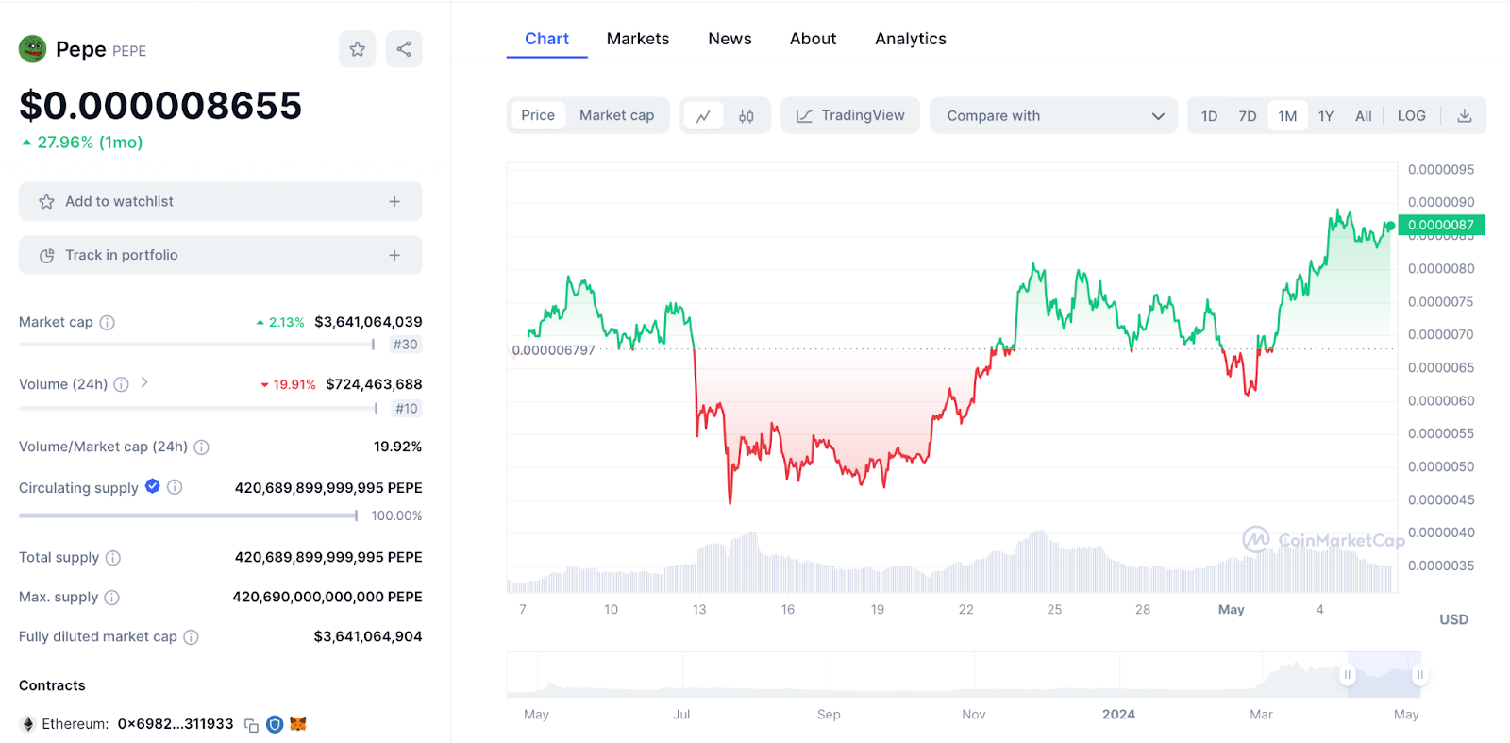Click the MetaMask fox icon
1510x743 pixels.
point(298,724)
